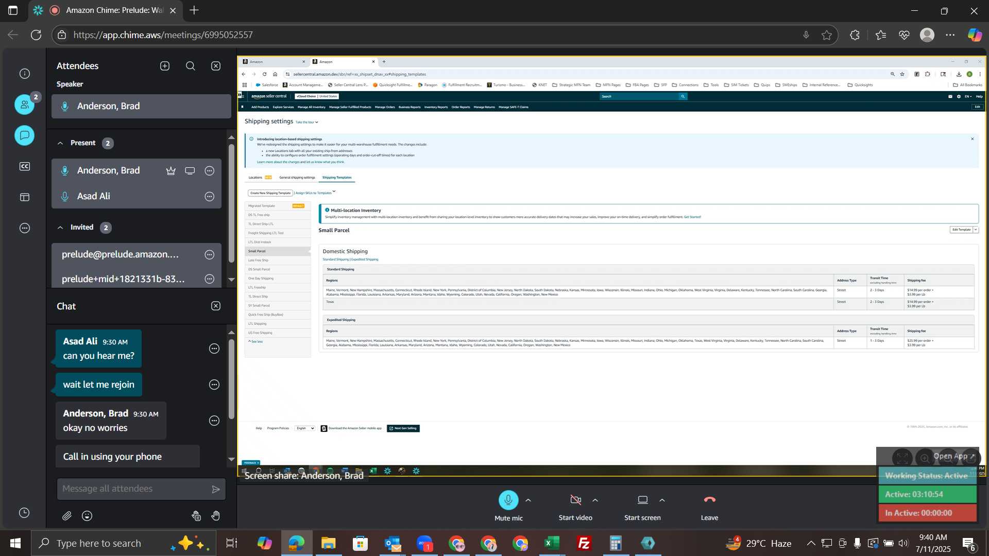The width and height of the screenshot is (989, 556).
Task: Close the Chat panel
Action: pyautogui.click(x=216, y=306)
